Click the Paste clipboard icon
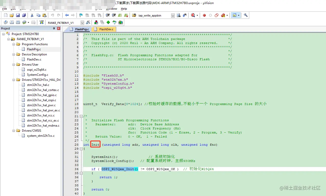The height and width of the screenshot is (196, 326). pyautogui.click(x=44, y=15)
